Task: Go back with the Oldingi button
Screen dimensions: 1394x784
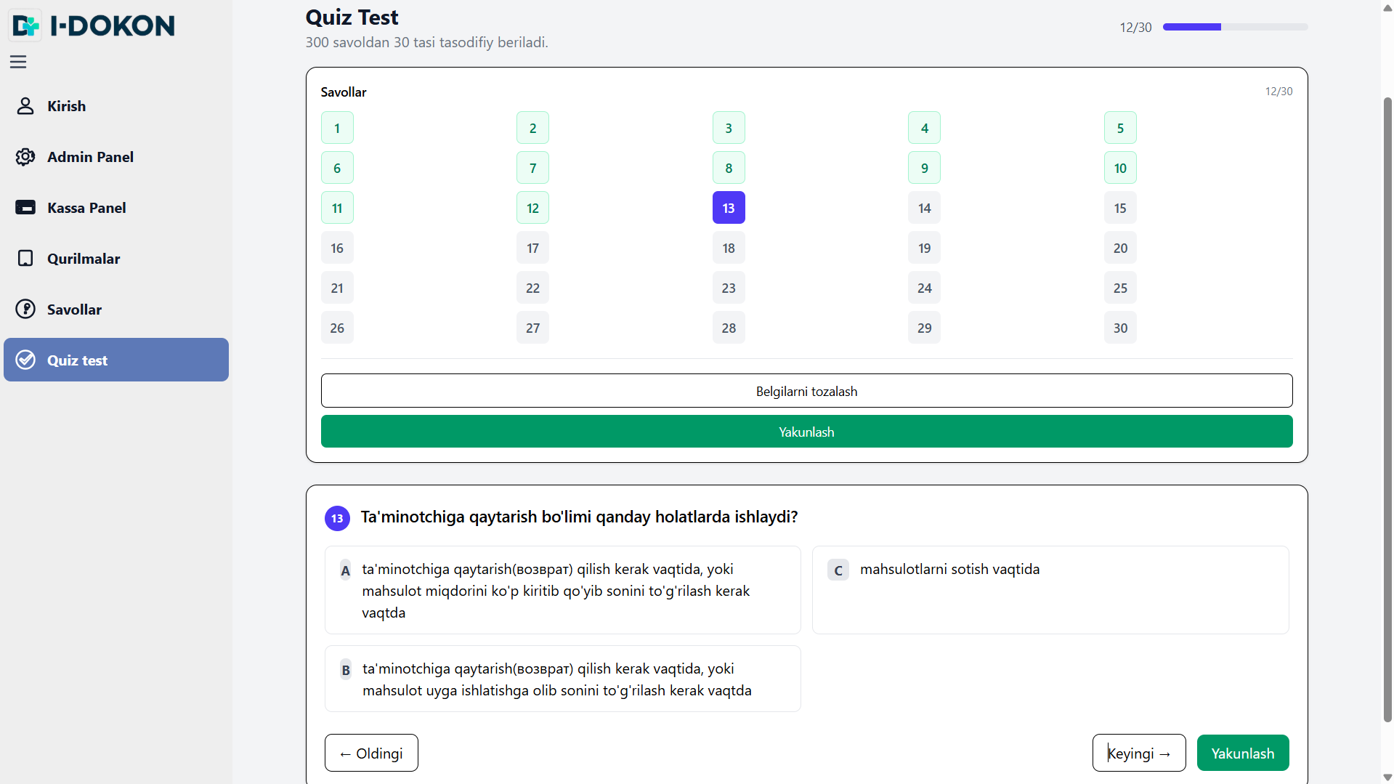Action: (371, 753)
